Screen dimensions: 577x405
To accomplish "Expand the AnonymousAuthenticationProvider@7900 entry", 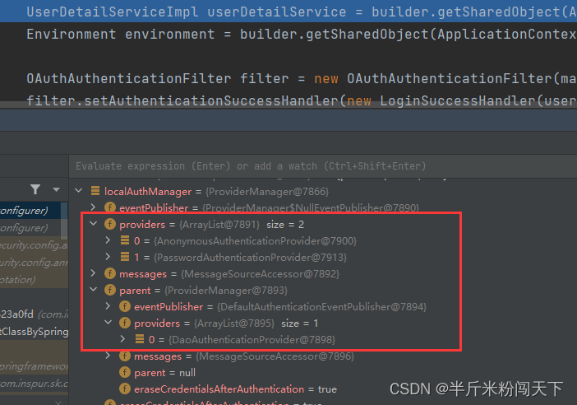I will (108, 240).
